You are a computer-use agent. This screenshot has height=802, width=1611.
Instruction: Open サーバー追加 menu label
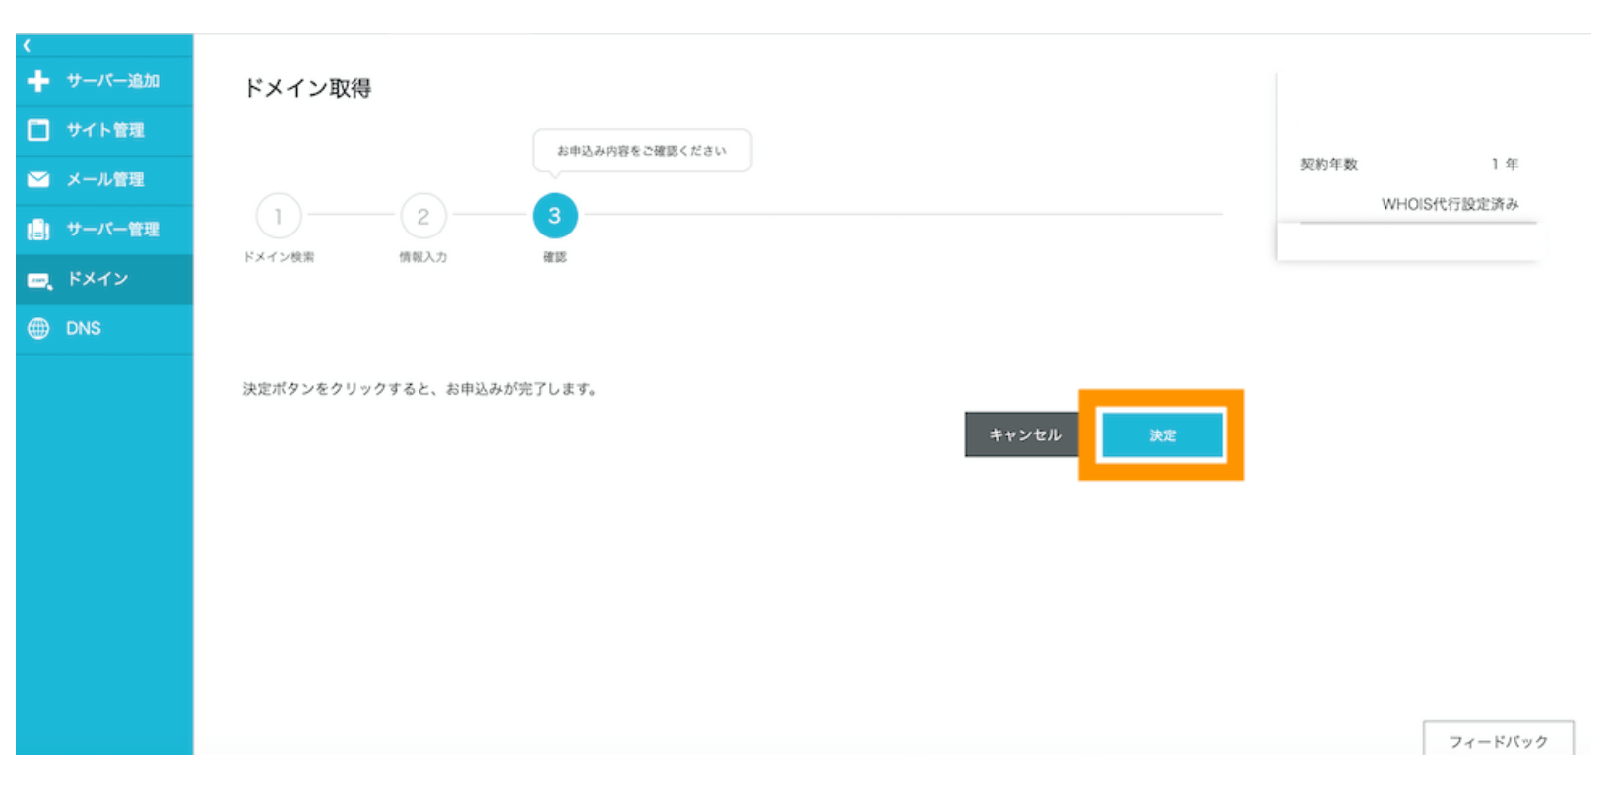[112, 81]
